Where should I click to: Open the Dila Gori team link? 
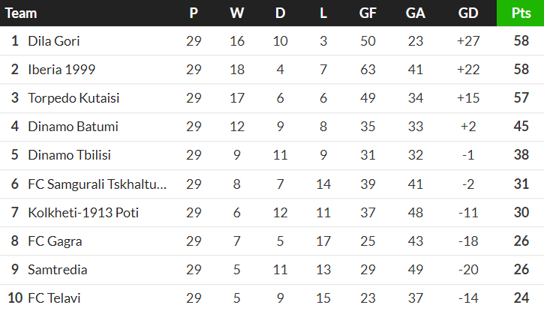click(x=53, y=41)
